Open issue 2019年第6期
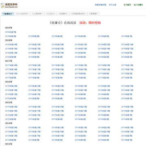The width and height of the screenshot is (146, 146). (x=11, y=36)
